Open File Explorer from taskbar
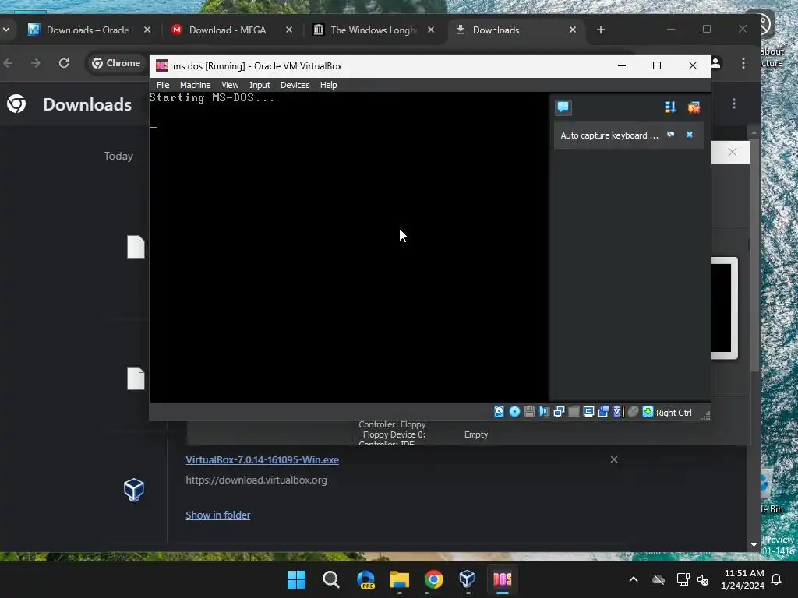 click(x=400, y=579)
